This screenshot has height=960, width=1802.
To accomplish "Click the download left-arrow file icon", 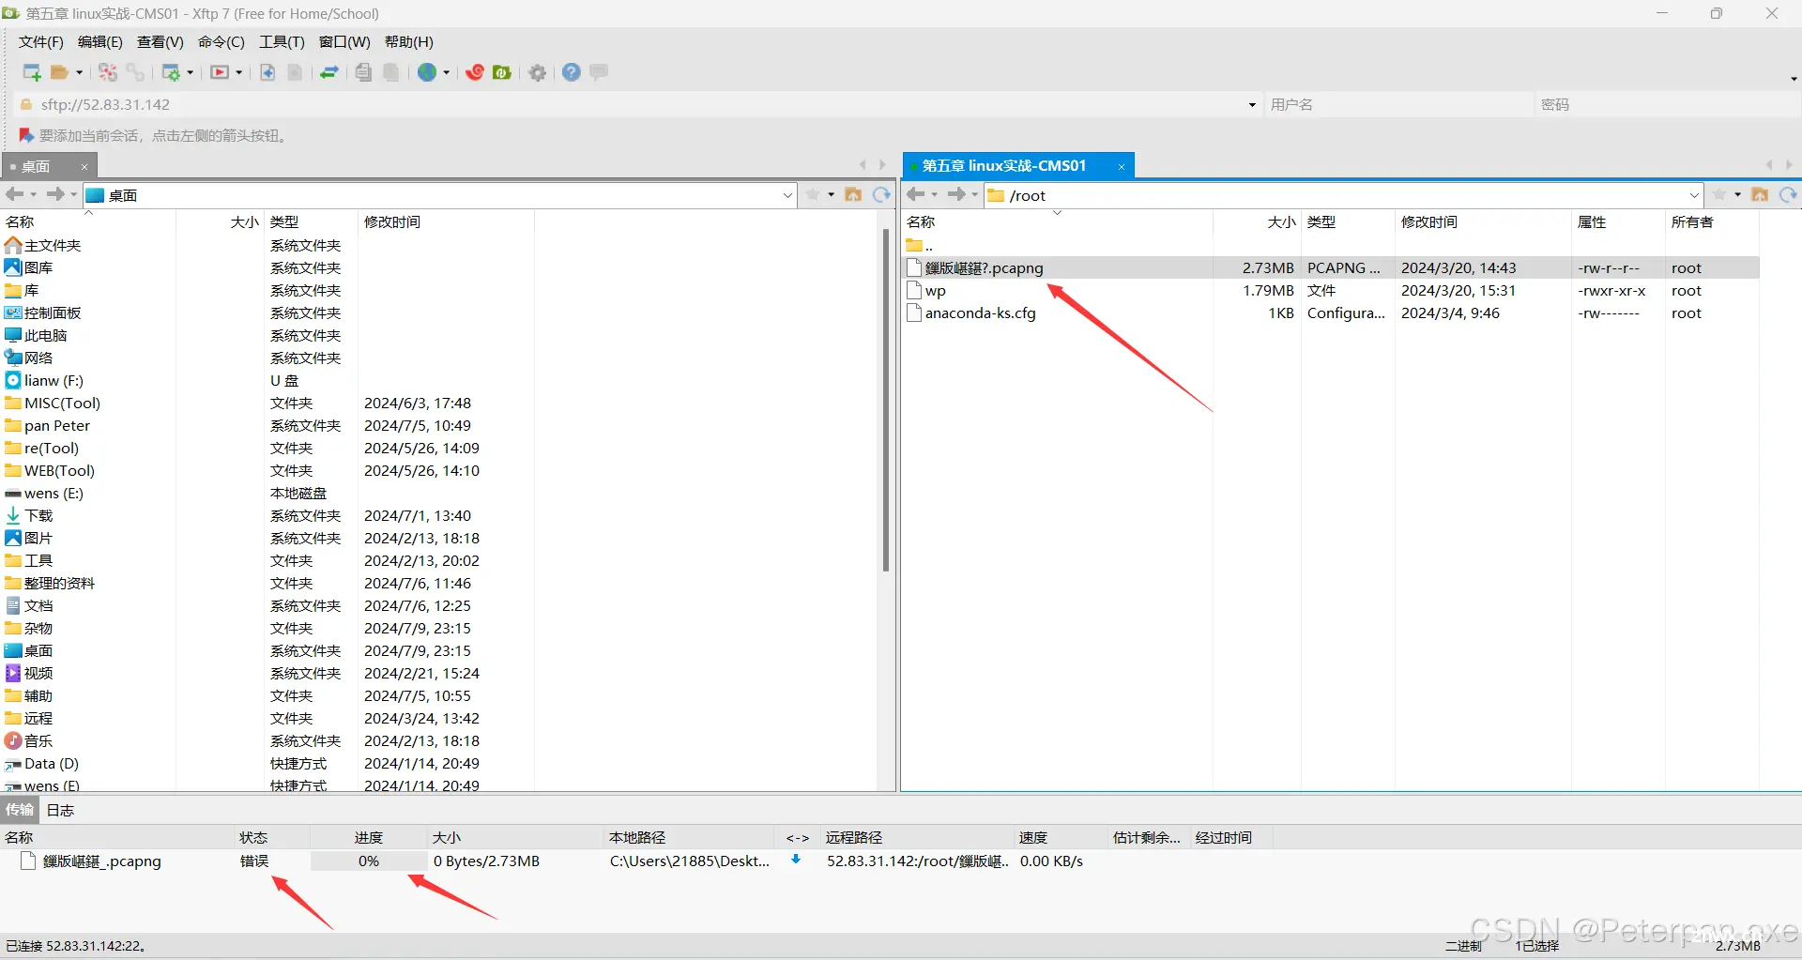I will (267, 72).
